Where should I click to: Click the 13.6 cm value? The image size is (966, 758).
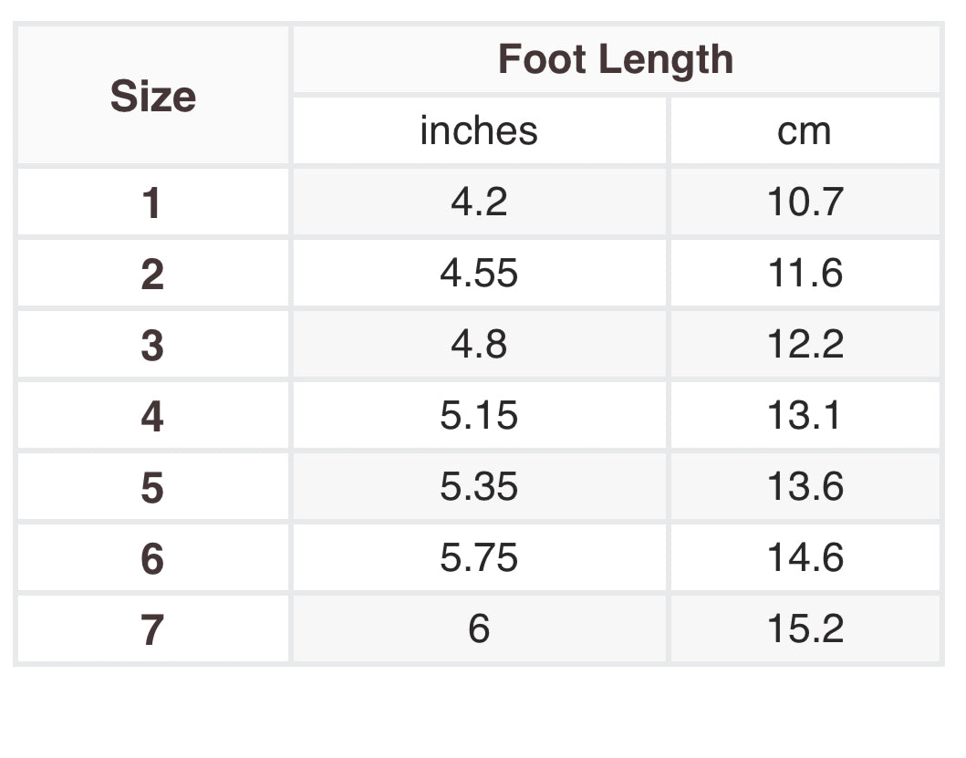point(805,486)
